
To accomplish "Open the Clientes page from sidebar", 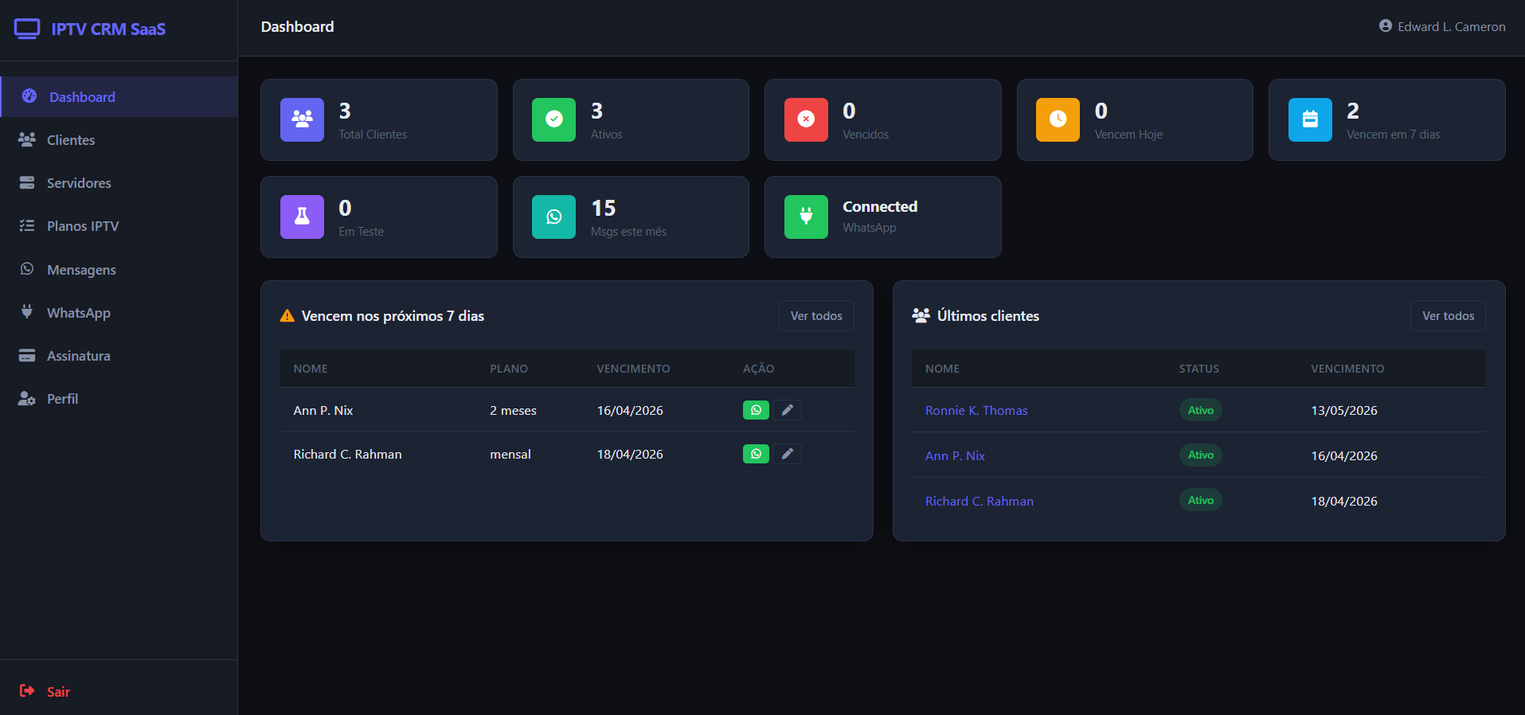I will [x=71, y=140].
